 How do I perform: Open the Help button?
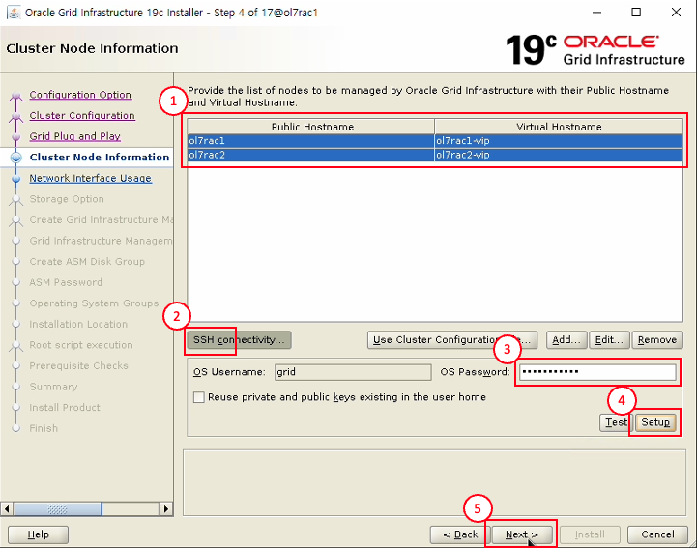point(39,534)
